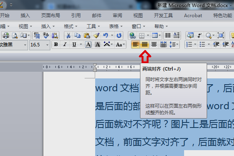Click the Change Case Aa icon
This screenshot has width=234, height=156.
119,44
